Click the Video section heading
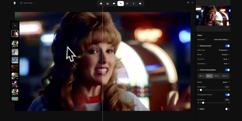 click(x=200, y=35)
